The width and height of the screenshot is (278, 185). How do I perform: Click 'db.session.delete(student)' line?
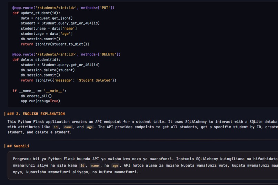[48, 70]
